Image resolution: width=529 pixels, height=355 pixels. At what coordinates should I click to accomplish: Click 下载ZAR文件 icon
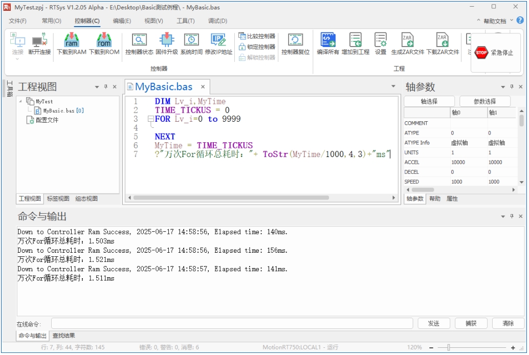click(x=443, y=40)
